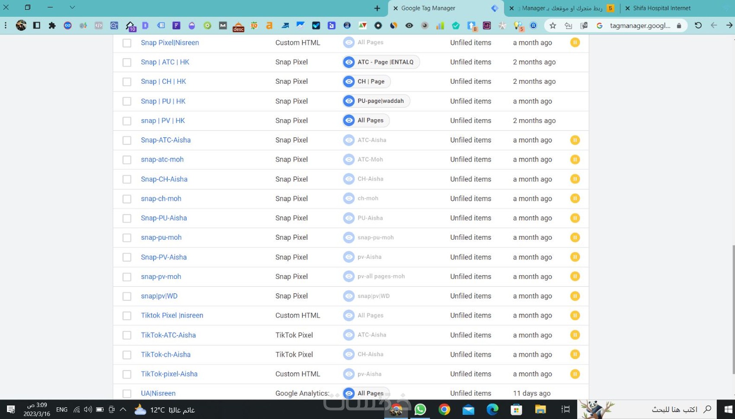This screenshot has width=735, height=419.
Task: Bookmark this page with the star icon
Action: click(x=553, y=25)
